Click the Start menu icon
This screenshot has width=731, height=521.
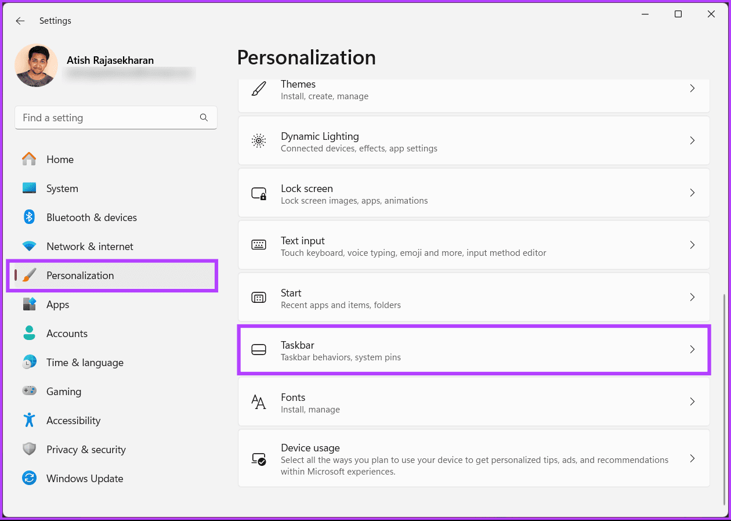pyautogui.click(x=259, y=298)
